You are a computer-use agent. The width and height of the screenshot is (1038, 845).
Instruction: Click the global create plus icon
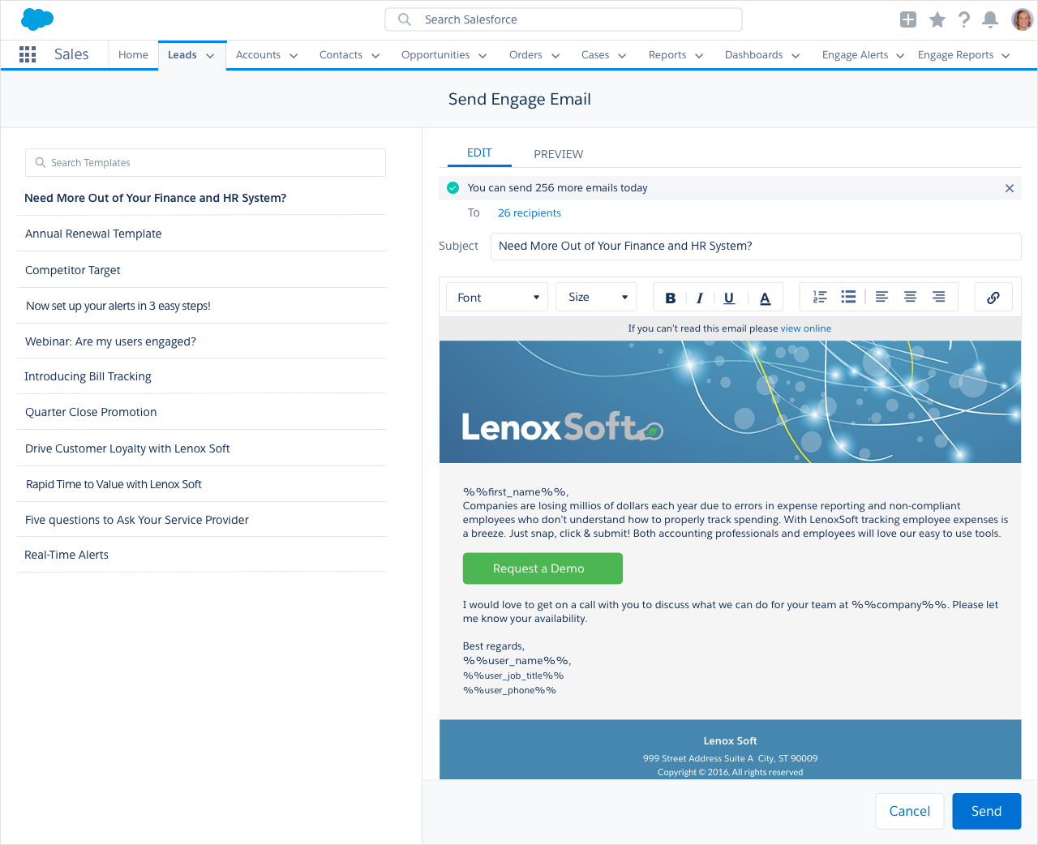908,19
